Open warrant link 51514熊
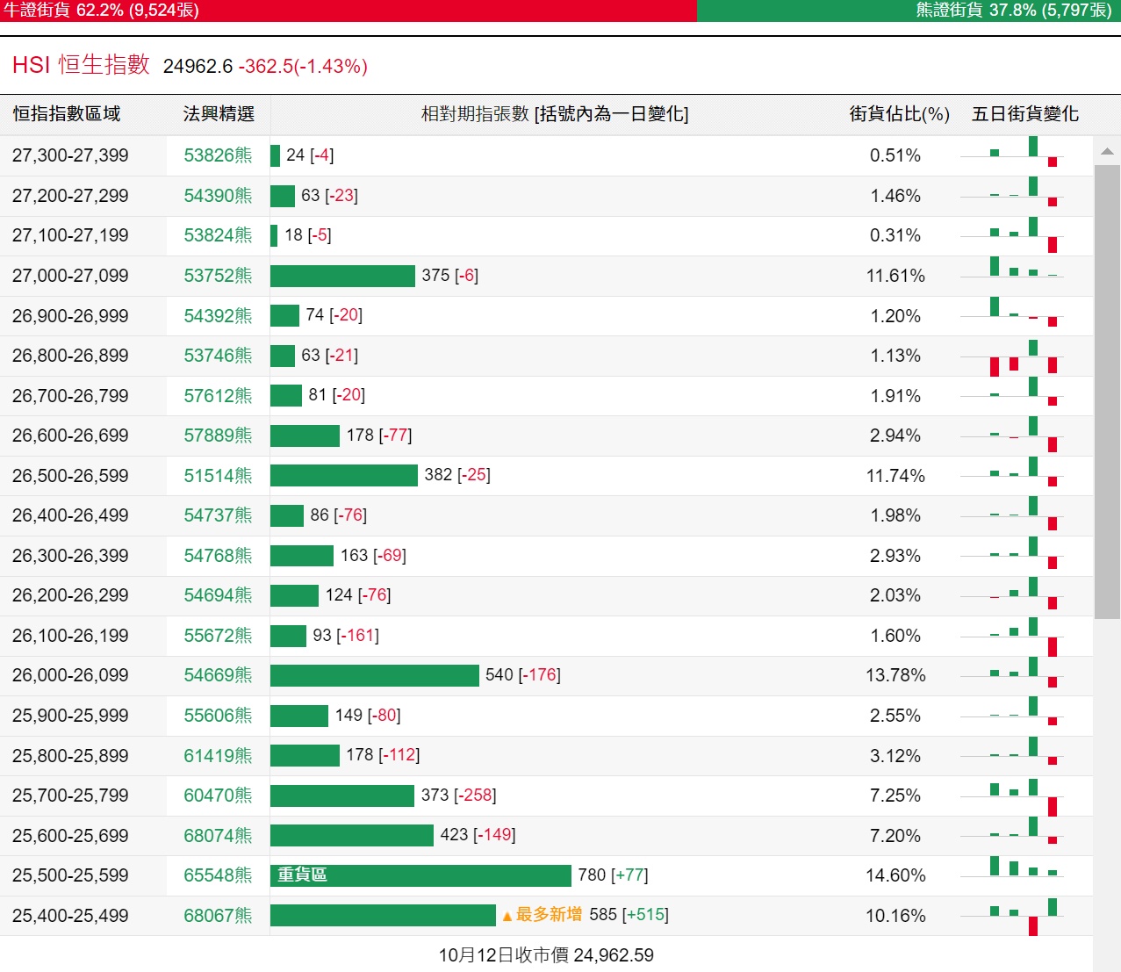Screen dimensions: 1121x972 click(218, 476)
